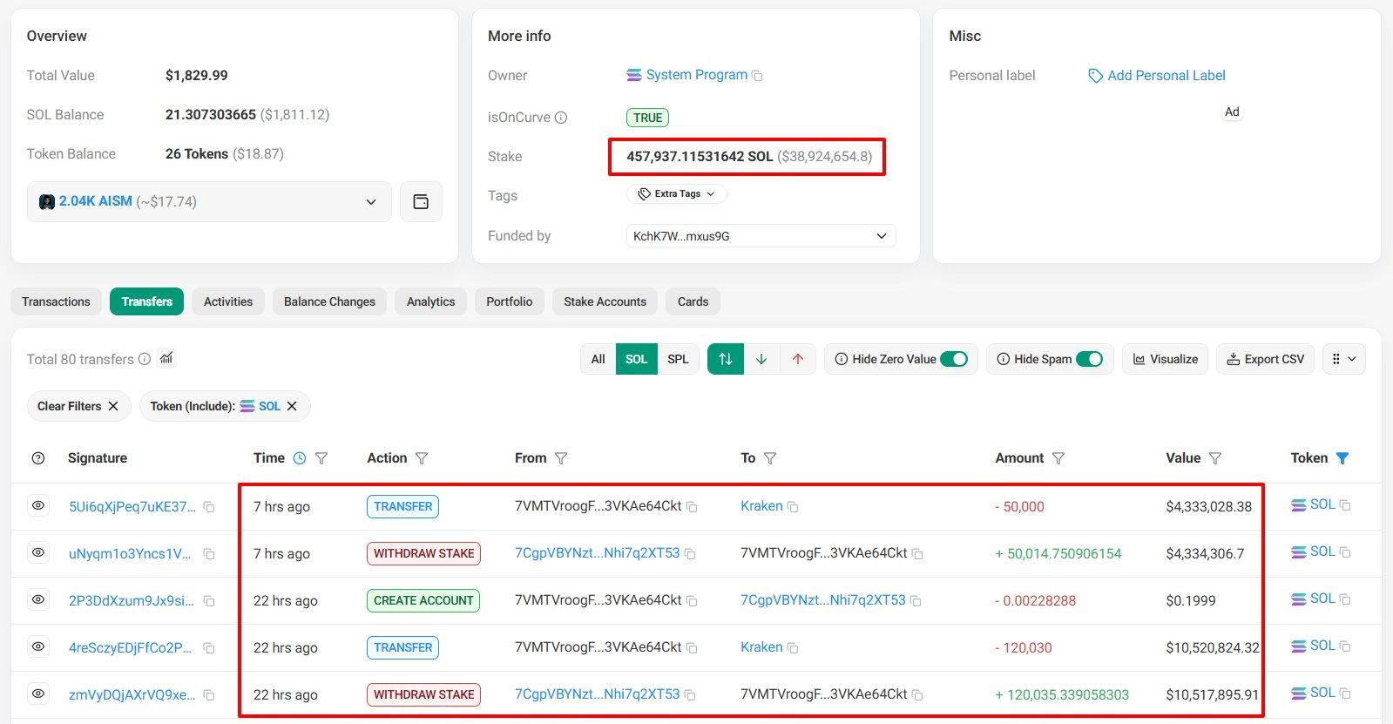Image resolution: width=1393 pixels, height=724 pixels.
Task: Open the Action column filter
Action: (x=422, y=458)
